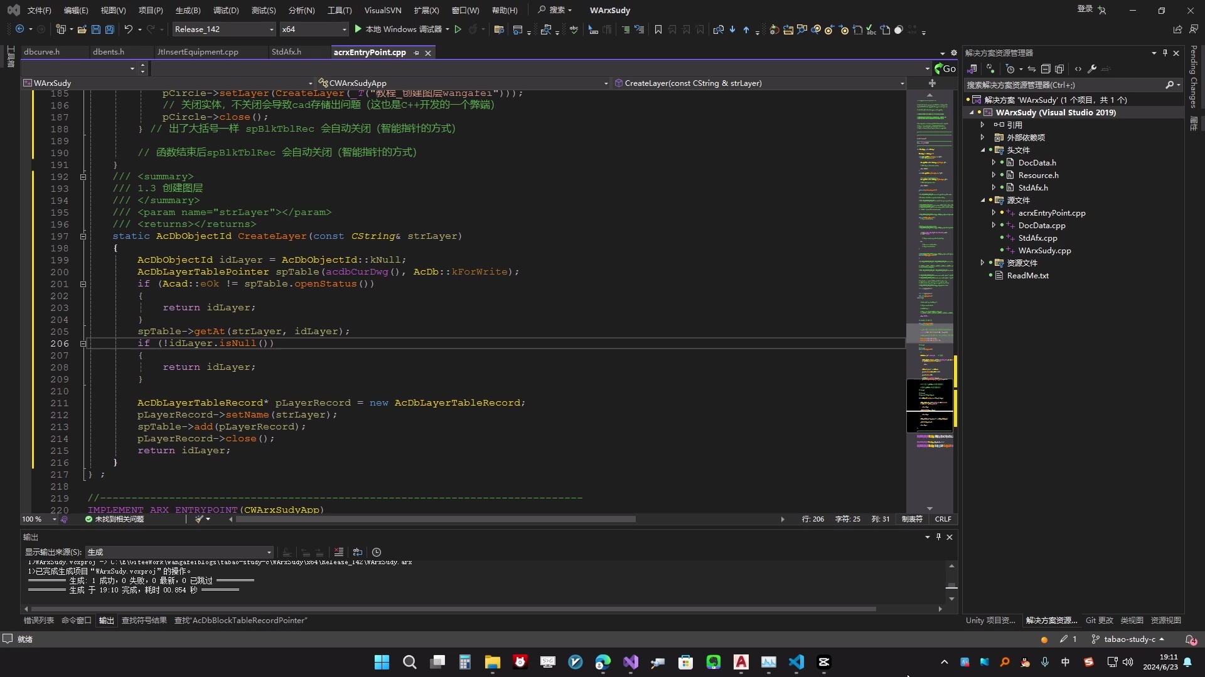
Task: Click the Collapse All icon in Solution Explorer
Action: click(x=1046, y=69)
